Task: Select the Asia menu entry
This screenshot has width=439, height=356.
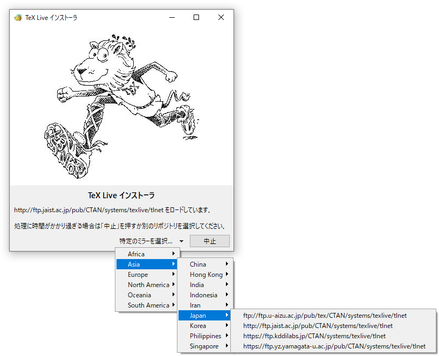Action: (147, 264)
